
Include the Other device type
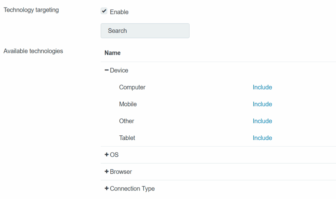tap(262, 121)
